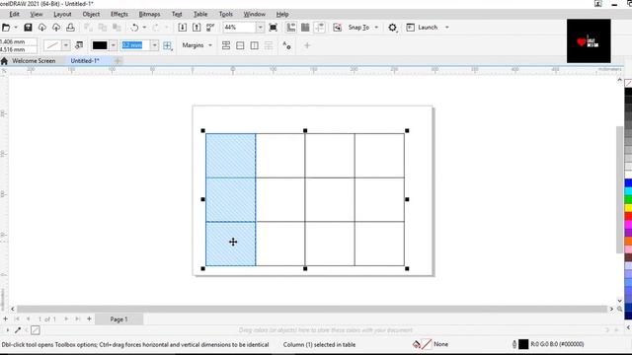Click the outline pen icon in status bar

point(514,344)
